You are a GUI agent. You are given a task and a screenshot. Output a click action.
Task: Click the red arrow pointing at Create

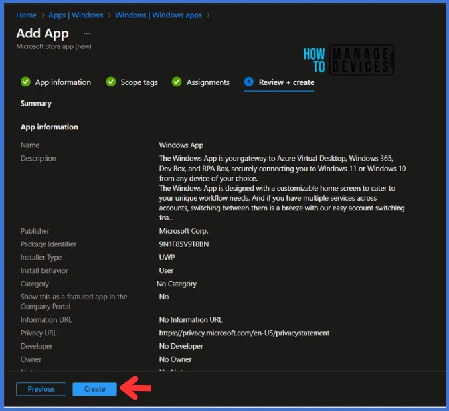(x=138, y=389)
